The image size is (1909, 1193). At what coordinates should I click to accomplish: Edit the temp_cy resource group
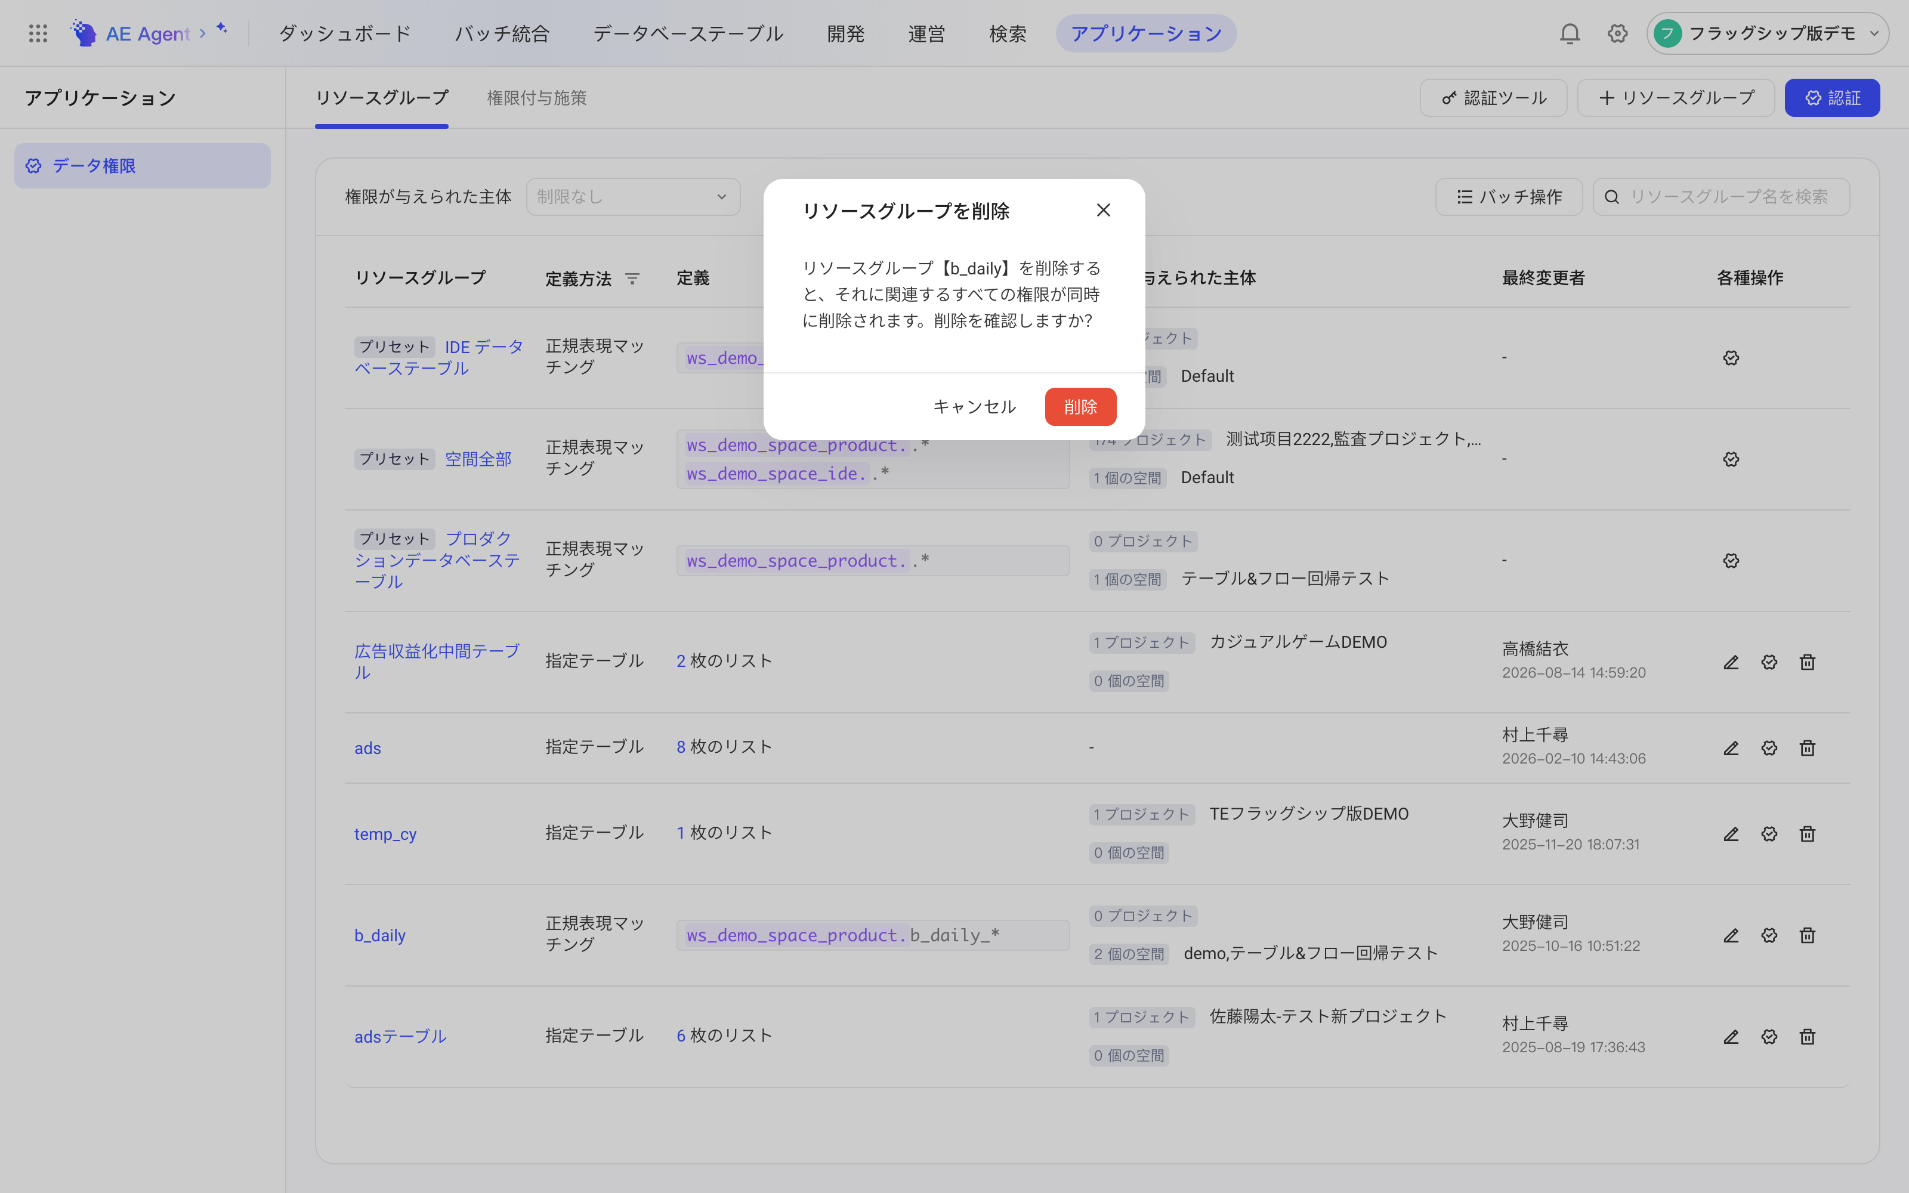pos(1731,834)
